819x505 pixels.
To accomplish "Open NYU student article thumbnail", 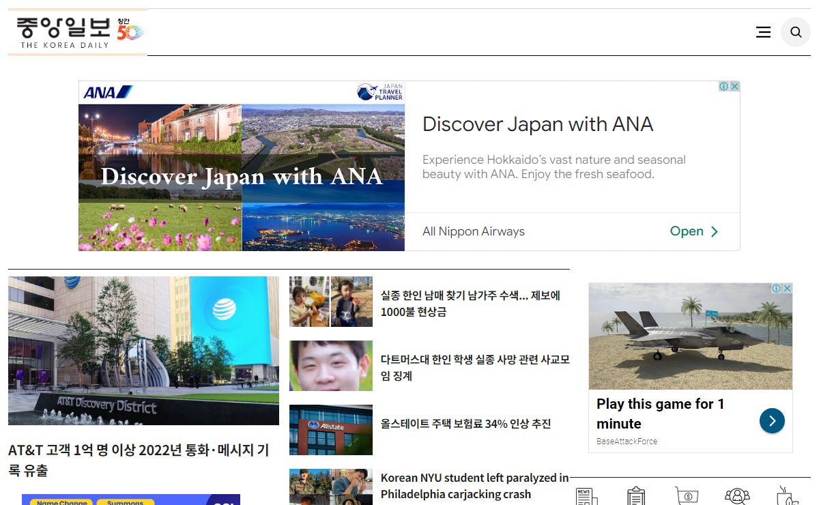I will coord(331,487).
